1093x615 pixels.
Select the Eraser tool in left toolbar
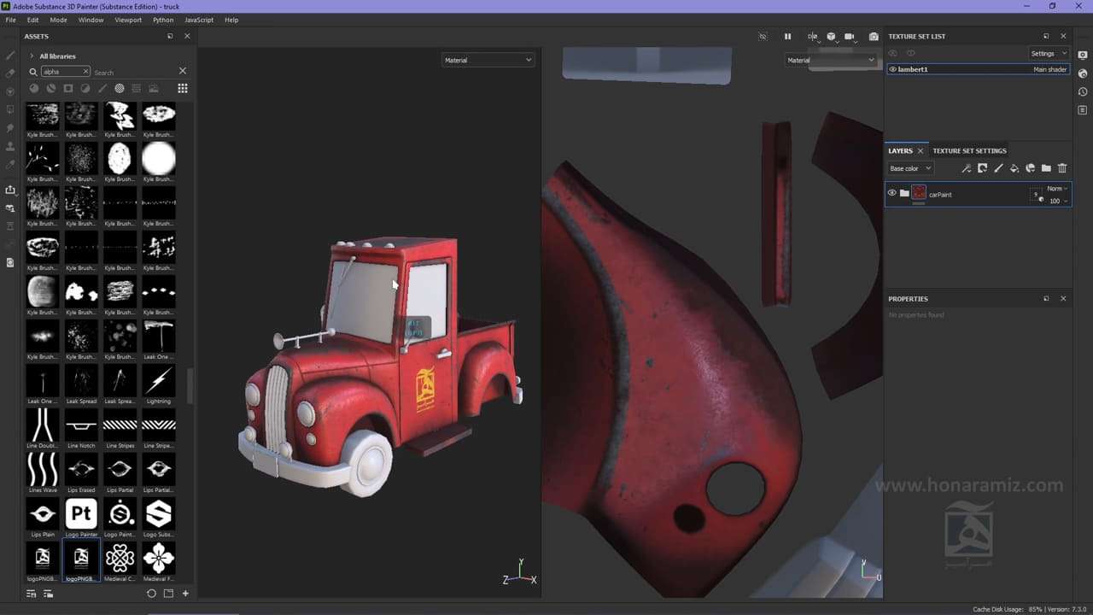click(10, 73)
